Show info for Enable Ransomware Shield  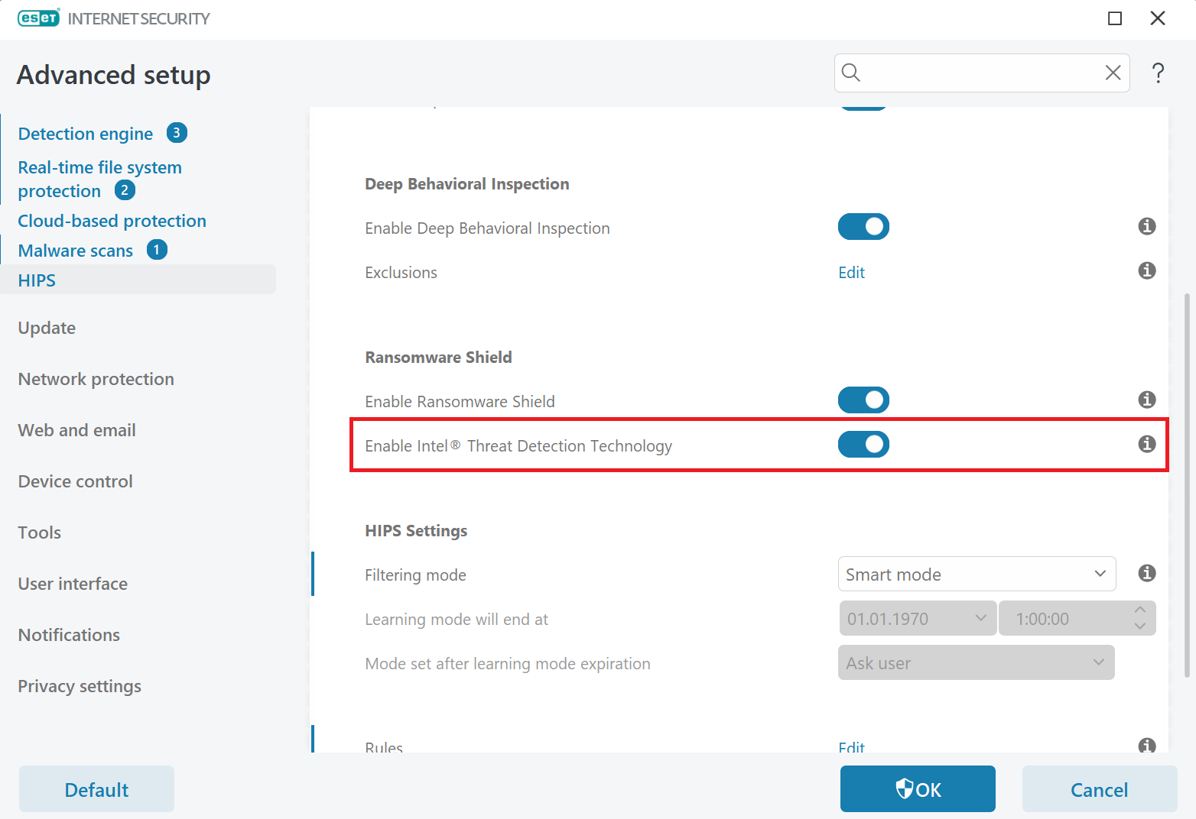[1146, 400]
